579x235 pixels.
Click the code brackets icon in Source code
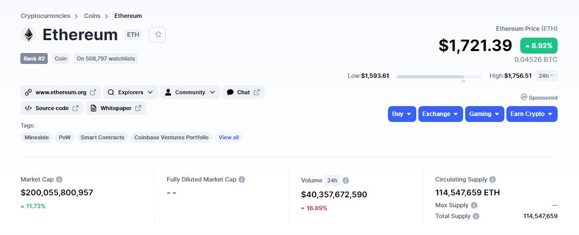[x=28, y=108]
